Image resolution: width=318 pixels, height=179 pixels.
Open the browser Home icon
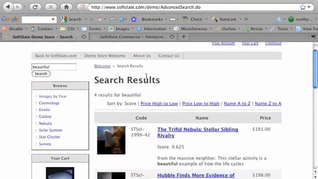pyautogui.click(x=66, y=7)
